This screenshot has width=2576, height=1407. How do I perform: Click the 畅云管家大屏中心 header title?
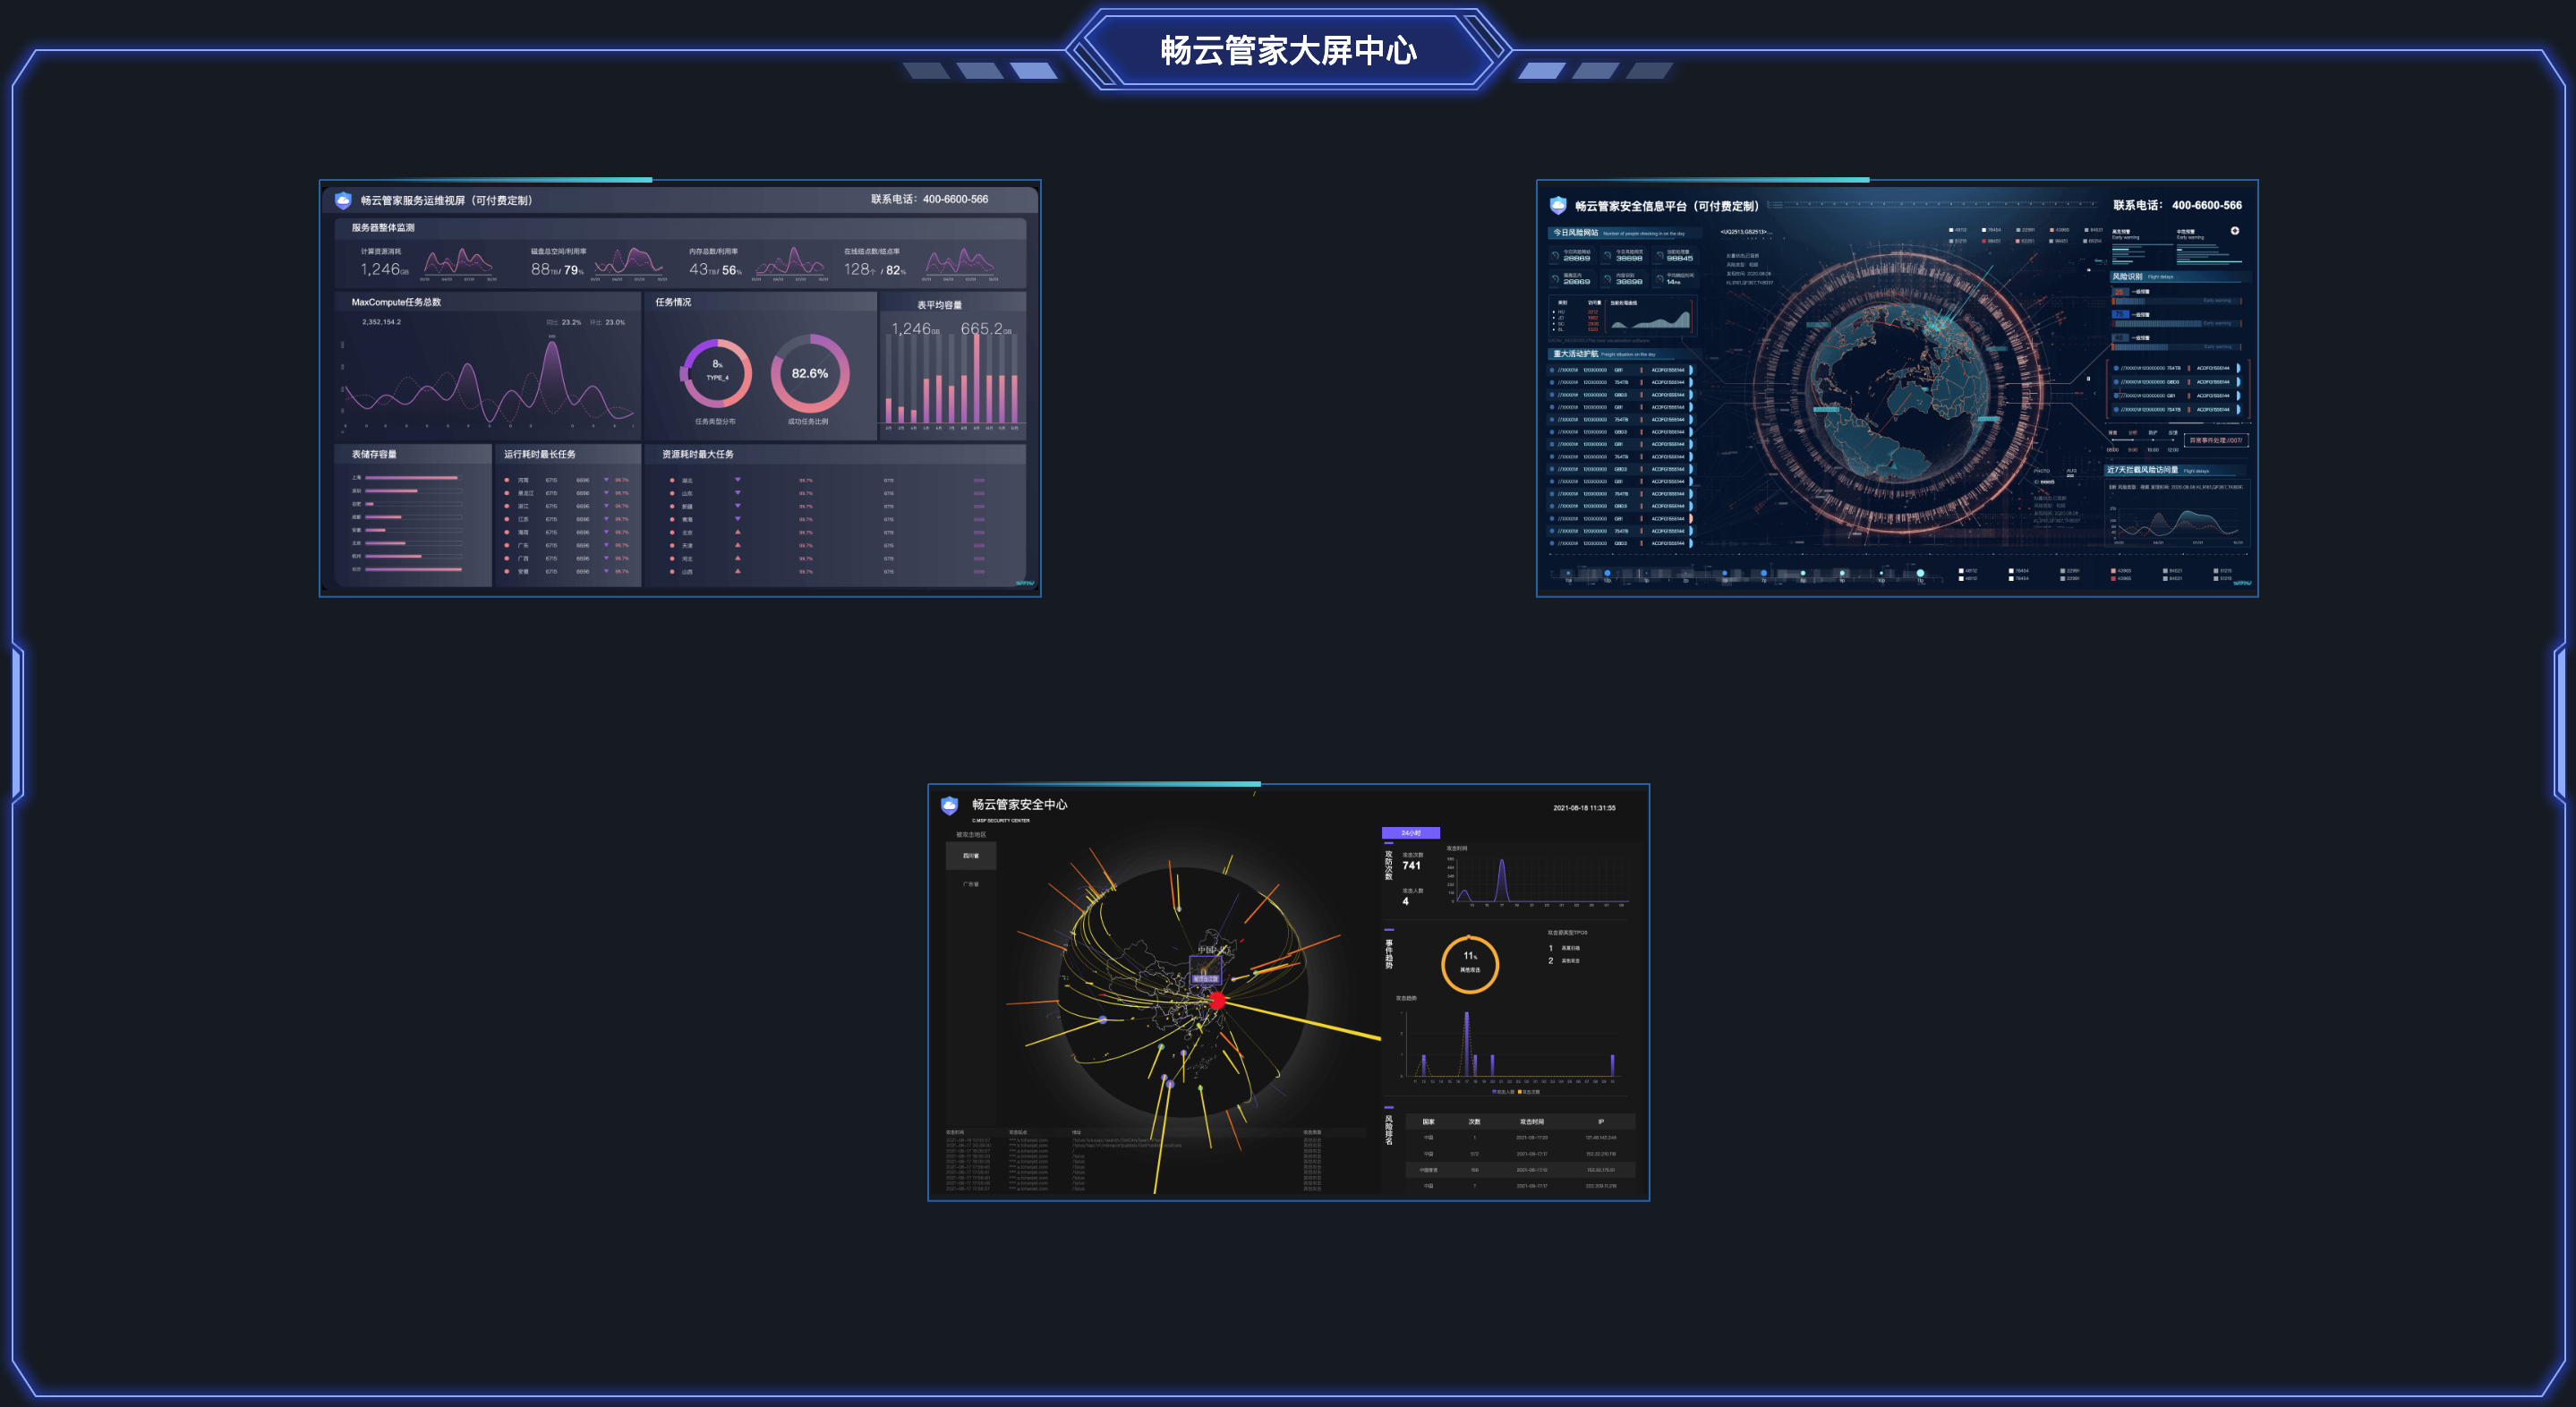click(x=1288, y=50)
